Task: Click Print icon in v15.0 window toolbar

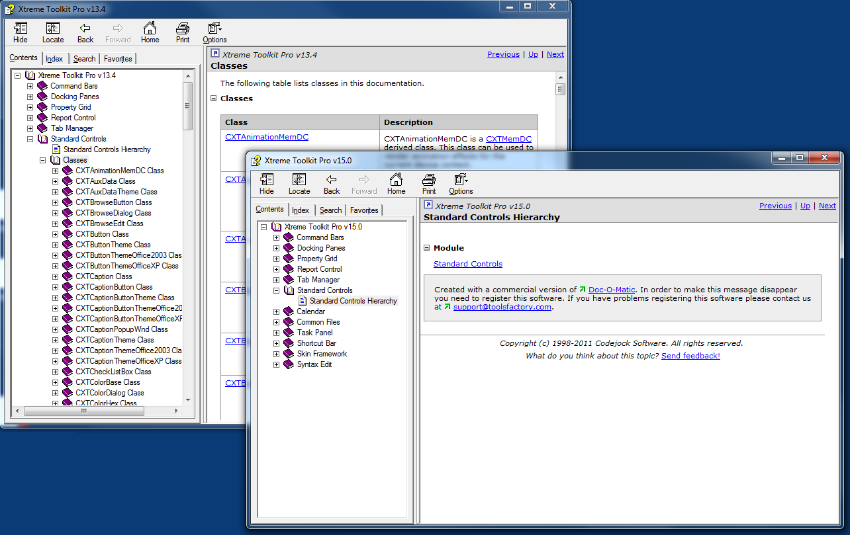Action: [429, 179]
